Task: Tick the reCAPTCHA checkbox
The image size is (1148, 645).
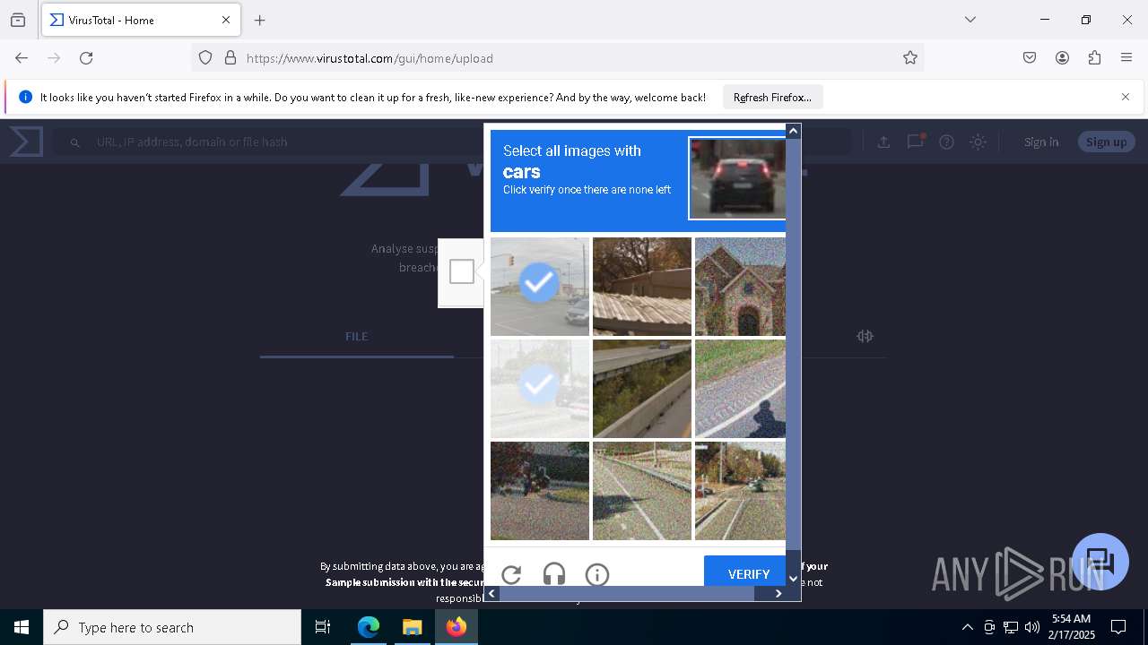Action: point(462,271)
